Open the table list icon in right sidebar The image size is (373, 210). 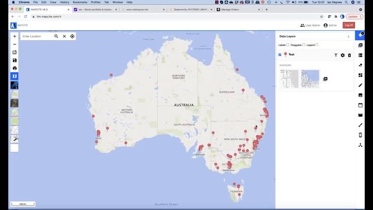click(x=360, y=55)
